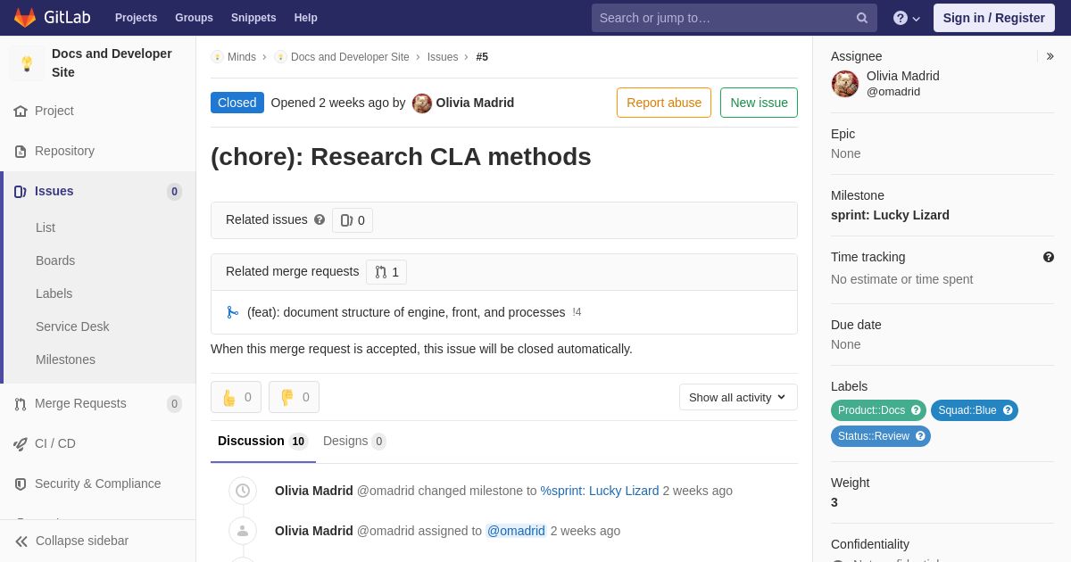The image size is (1071, 562).
Task: Click Report abuse button
Action: (x=664, y=103)
